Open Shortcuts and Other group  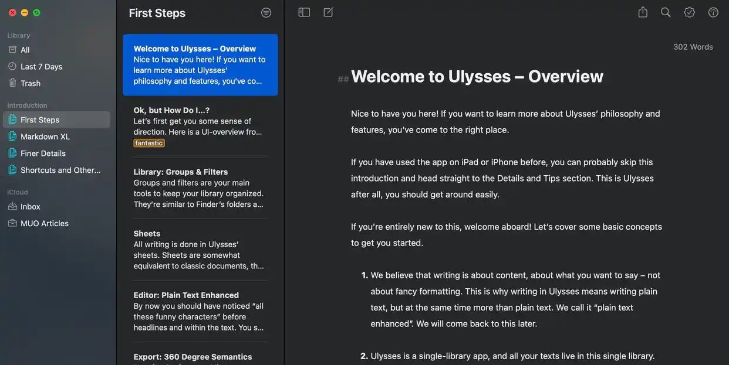click(60, 170)
